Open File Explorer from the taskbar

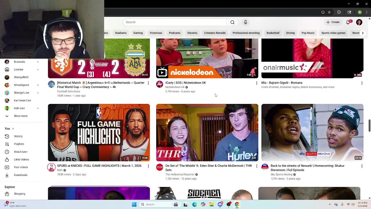click(x=212, y=204)
